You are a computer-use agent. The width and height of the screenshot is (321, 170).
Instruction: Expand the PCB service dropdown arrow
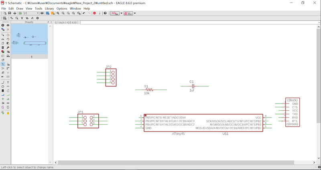point(135,13)
